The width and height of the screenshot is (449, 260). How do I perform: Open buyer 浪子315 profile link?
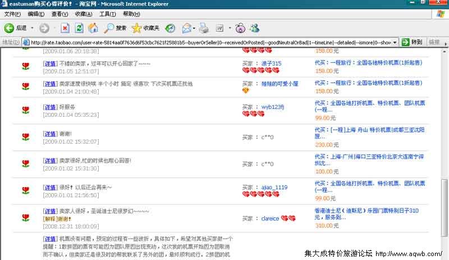pos(271,63)
